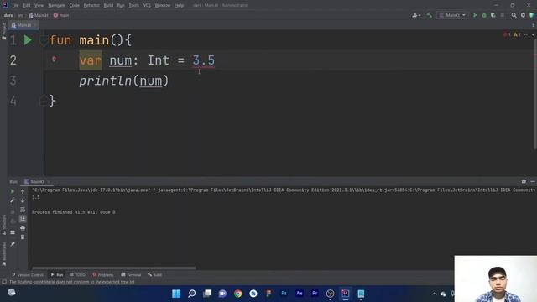The image size is (537, 302).
Task: Start debugging with the green bug icon
Action: (484, 15)
